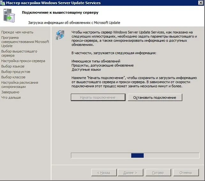Click the 'Готово' button

click(158, 173)
